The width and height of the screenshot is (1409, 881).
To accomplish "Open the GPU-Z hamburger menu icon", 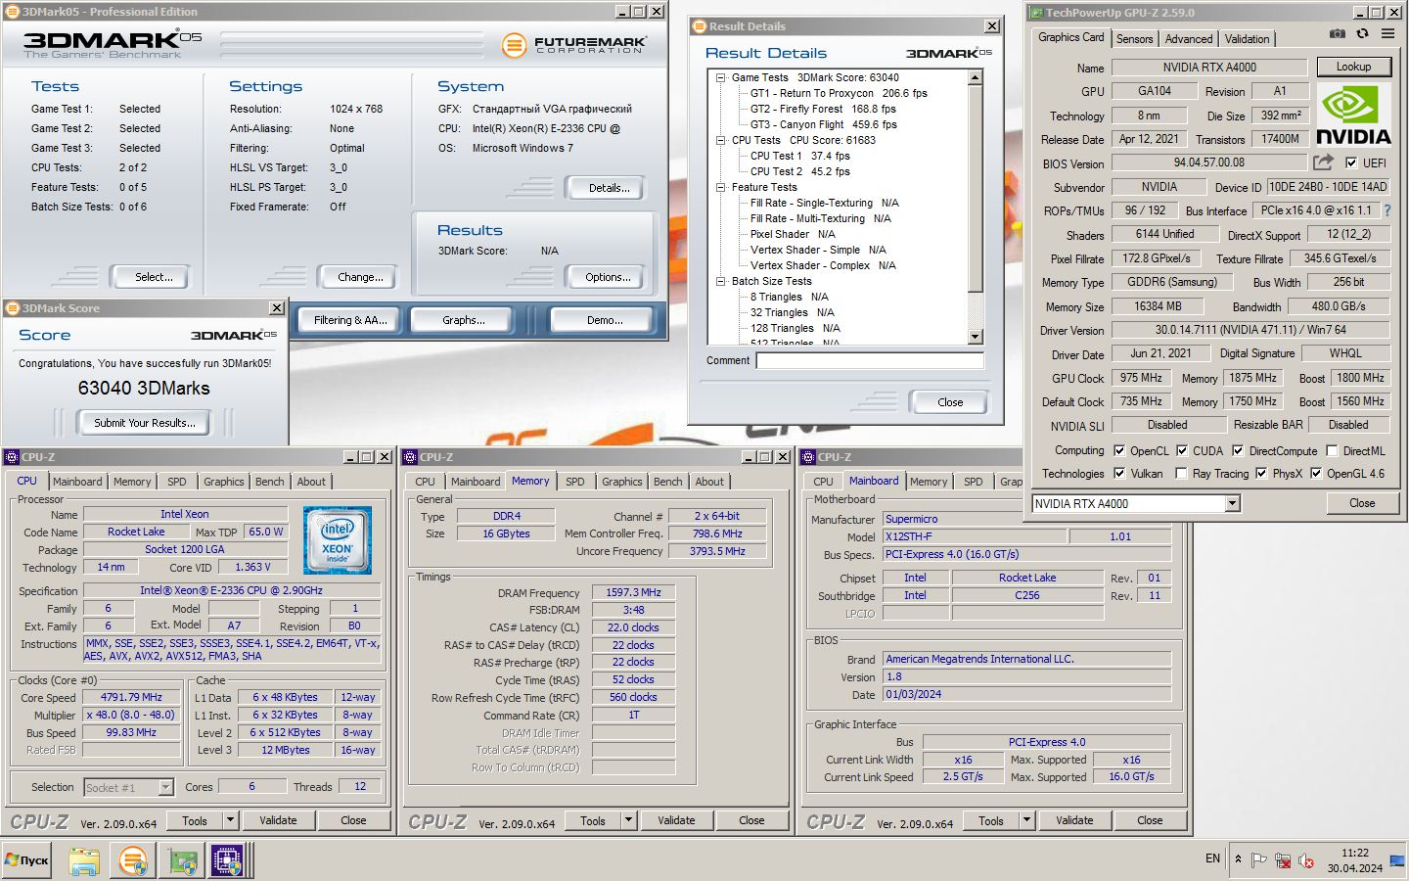I will (x=1387, y=33).
